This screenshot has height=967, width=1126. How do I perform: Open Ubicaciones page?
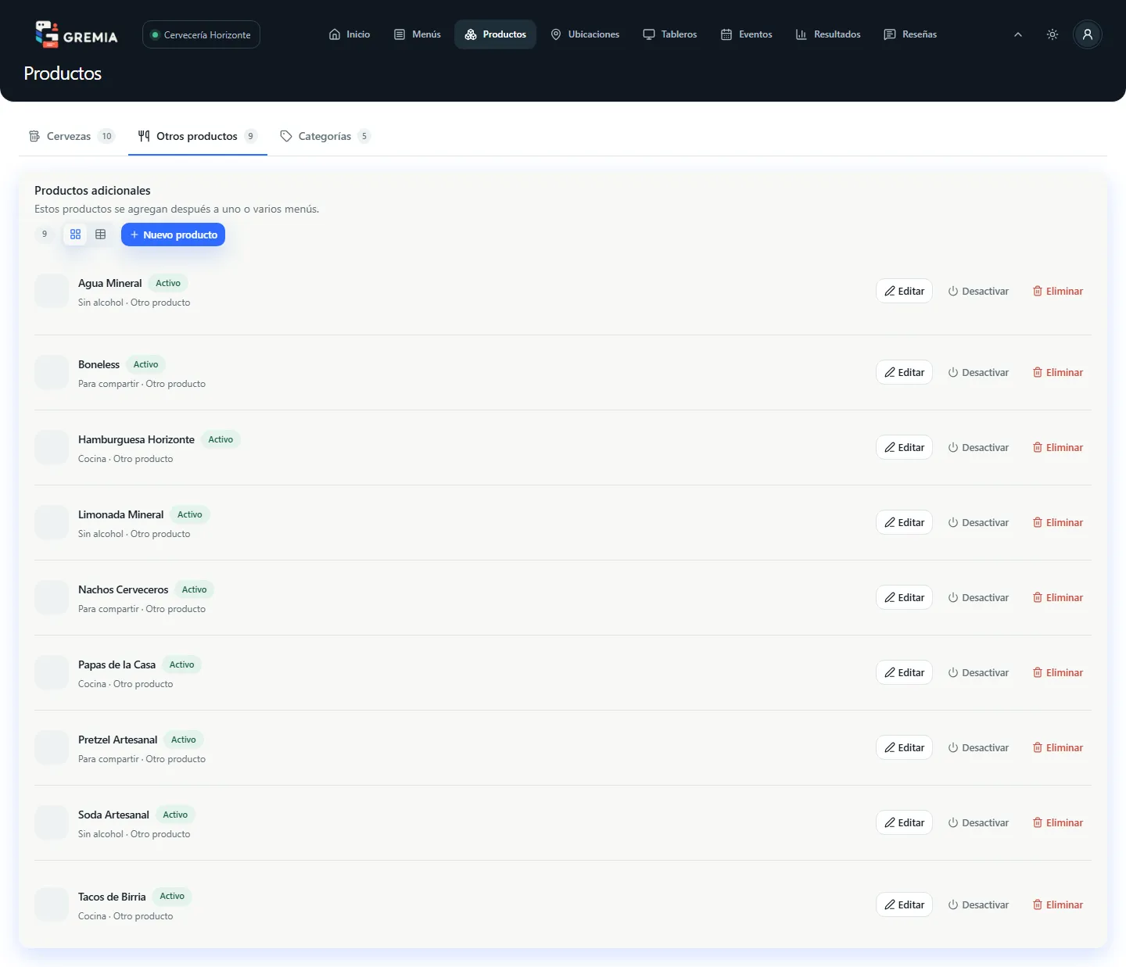(x=585, y=34)
